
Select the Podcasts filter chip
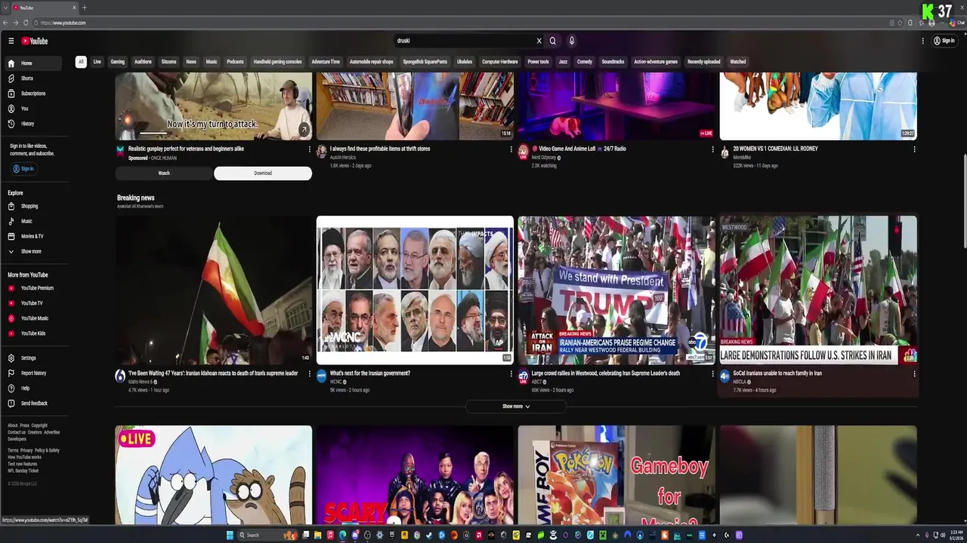(236, 62)
